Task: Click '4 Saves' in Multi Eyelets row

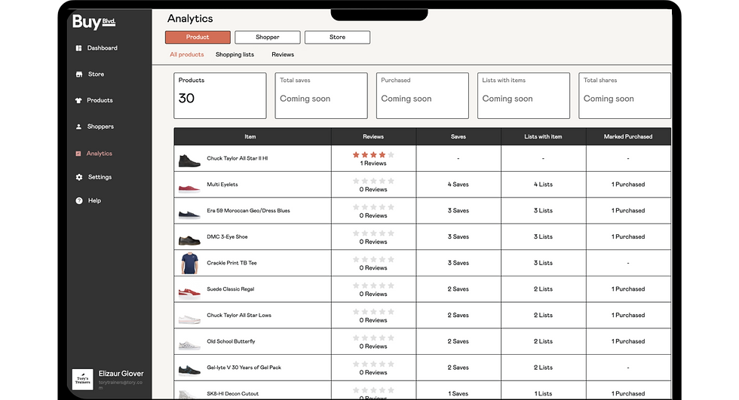Action: coord(458,185)
